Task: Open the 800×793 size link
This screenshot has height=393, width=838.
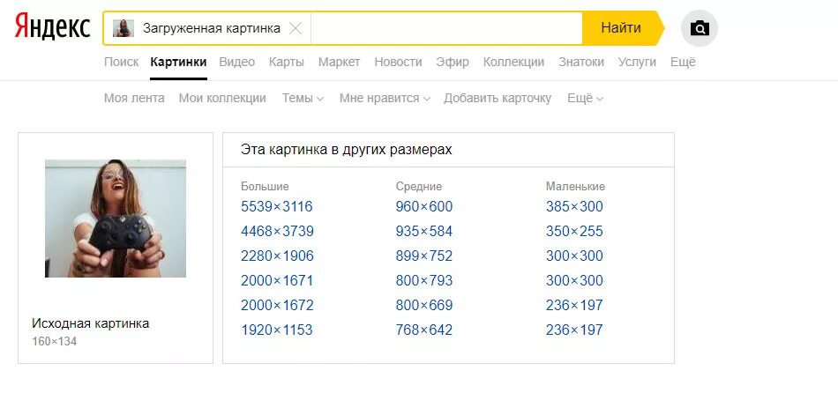Action: click(x=424, y=280)
